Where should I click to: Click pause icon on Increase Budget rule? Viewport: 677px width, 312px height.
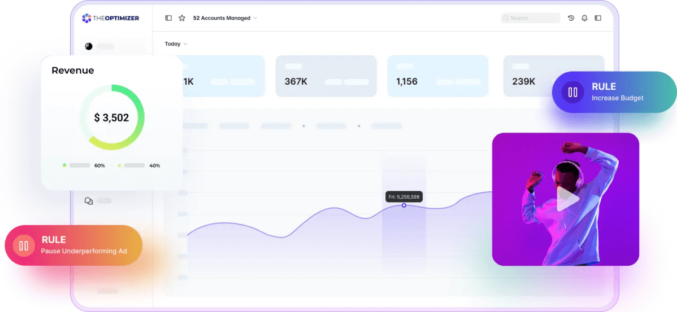click(x=572, y=92)
